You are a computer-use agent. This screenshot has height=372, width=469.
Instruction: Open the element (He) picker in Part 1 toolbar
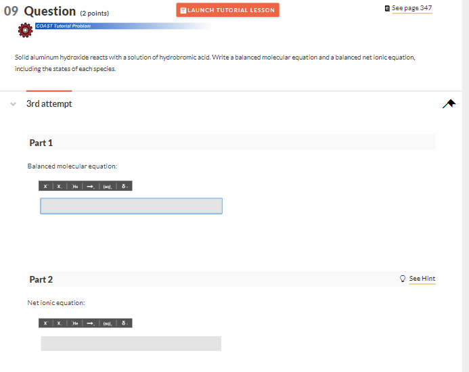coord(74,186)
